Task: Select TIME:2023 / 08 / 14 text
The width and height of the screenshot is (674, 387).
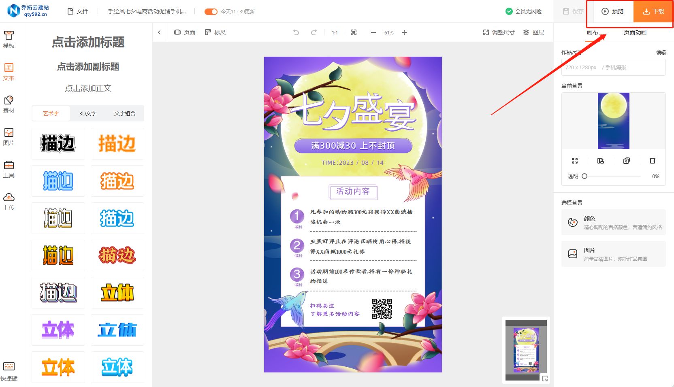Action: click(x=353, y=163)
